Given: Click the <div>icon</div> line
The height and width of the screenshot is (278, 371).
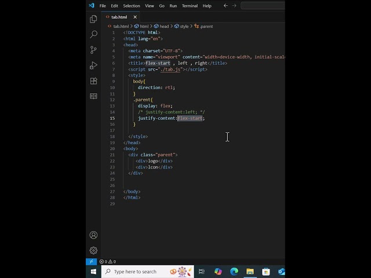Looking at the screenshot, I should coord(154,167).
